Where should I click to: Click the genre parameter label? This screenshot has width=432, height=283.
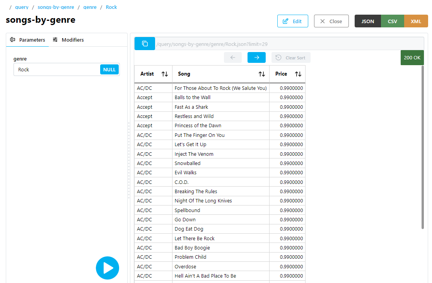(x=20, y=59)
